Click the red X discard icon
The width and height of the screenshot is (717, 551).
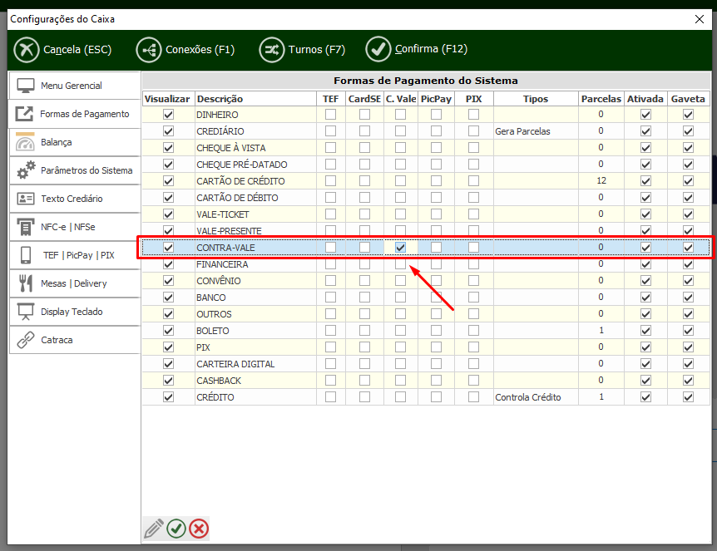199,529
